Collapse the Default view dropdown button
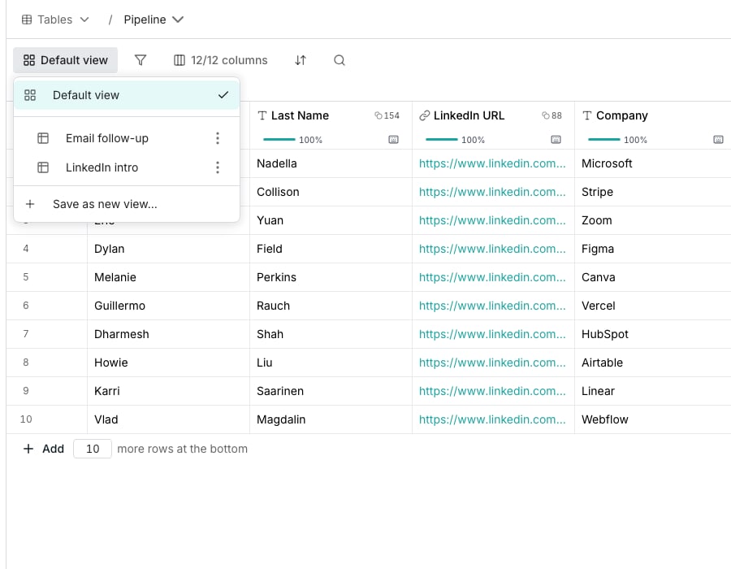731x569 pixels. pos(65,60)
